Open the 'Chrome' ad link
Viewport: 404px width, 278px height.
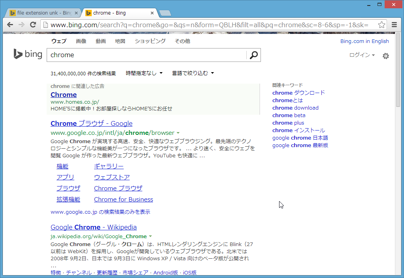(x=64, y=95)
